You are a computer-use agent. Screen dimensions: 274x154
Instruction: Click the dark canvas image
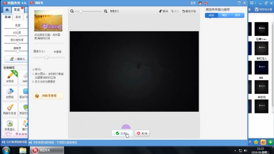134,71
